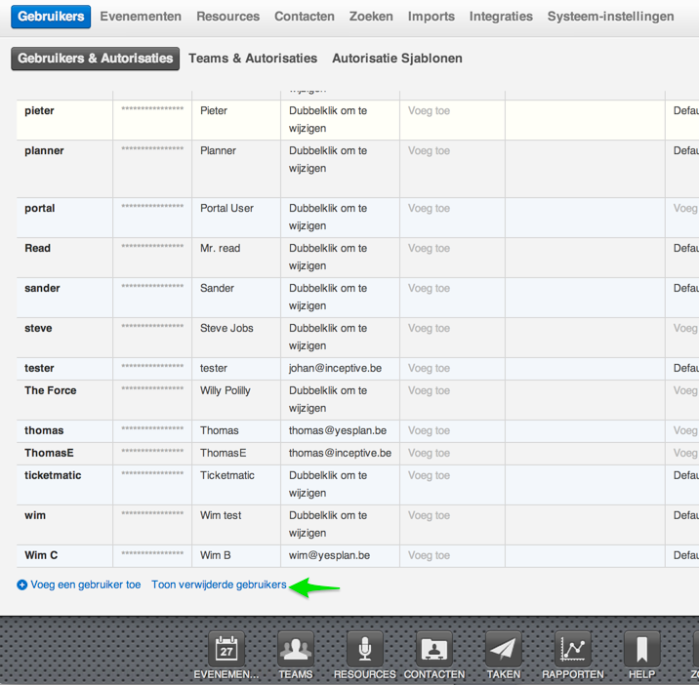Click Voeg toe in the pieter row
The height and width of the screenshot is (685, 699).
pyautogui.click(x=429, y=111)
